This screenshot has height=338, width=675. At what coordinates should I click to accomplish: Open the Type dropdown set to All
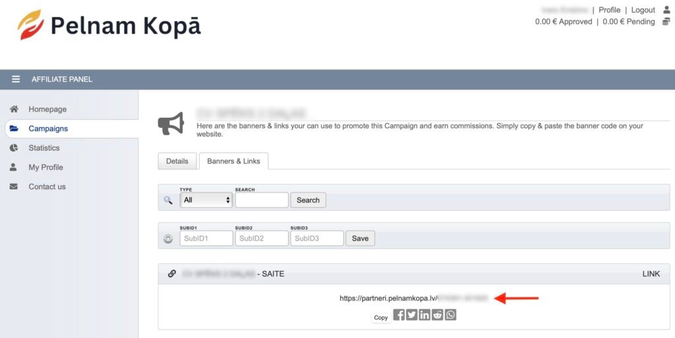coord(206,200)
